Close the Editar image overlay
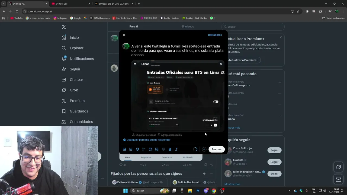Viewport: 347px width, 195px height. click(x=221, y=64)
